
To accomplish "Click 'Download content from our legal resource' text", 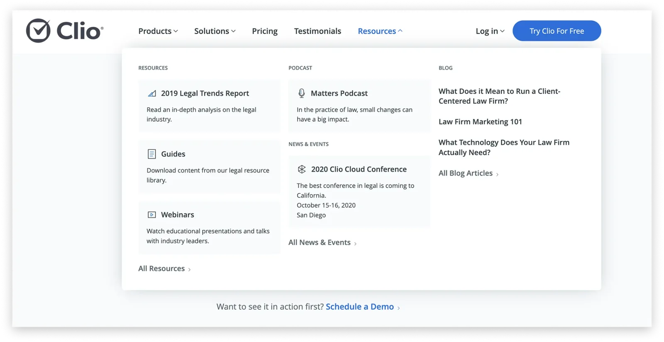I will 208,175.
